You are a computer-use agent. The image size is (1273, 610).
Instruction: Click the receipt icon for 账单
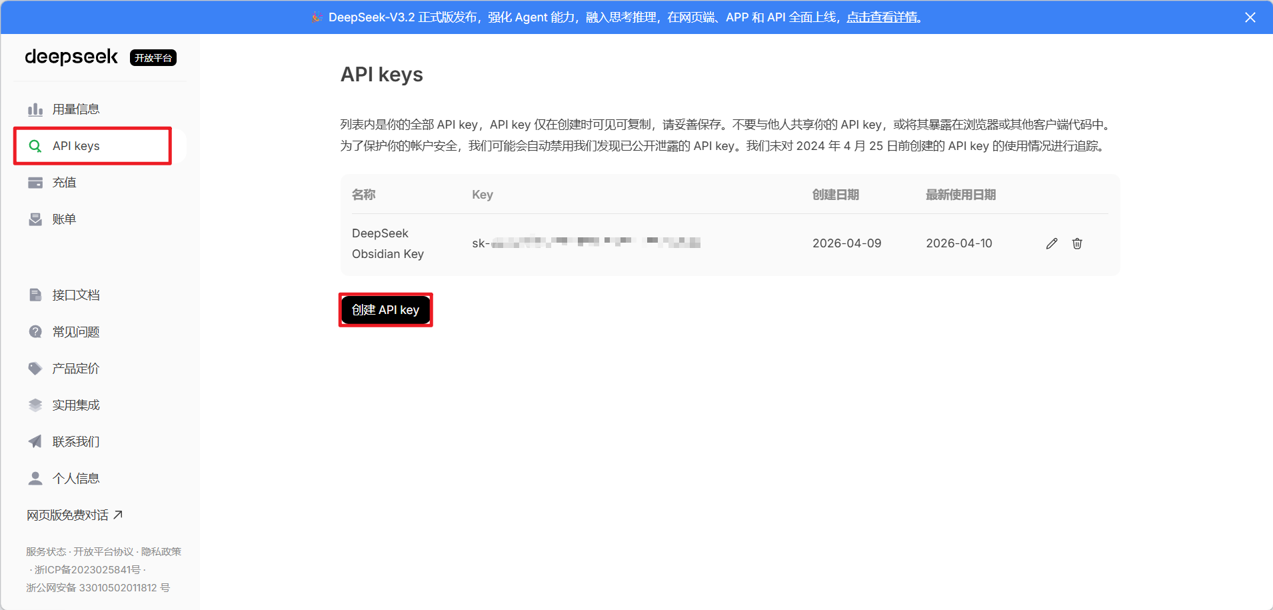(x=35, y=219)
